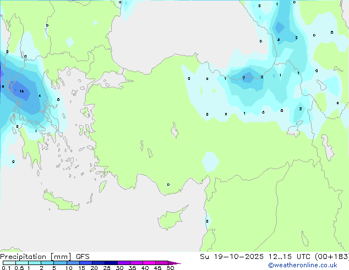Select the 10–15 mm blue legend swatch

point(73,263)
